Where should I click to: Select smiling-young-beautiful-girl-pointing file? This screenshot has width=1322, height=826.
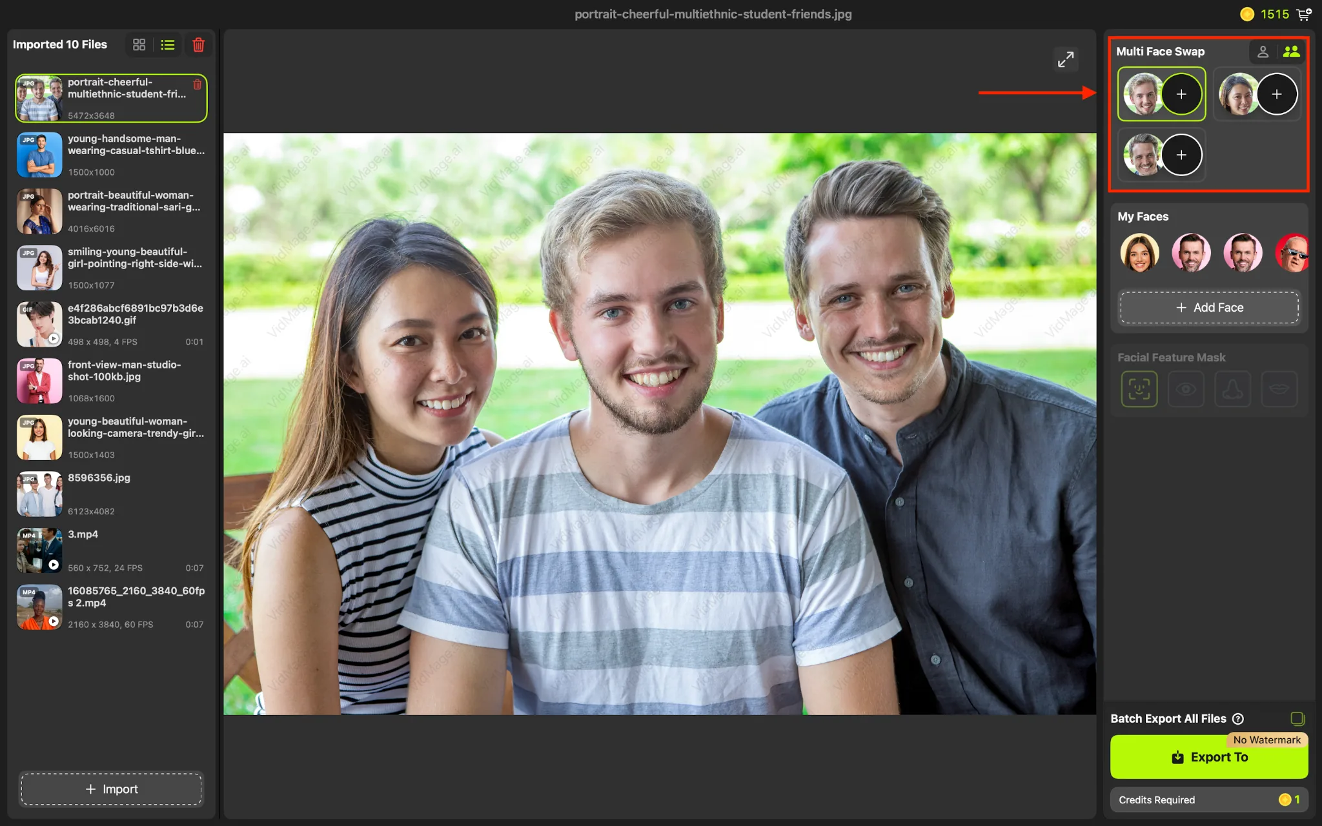click(x=111, y=268)
